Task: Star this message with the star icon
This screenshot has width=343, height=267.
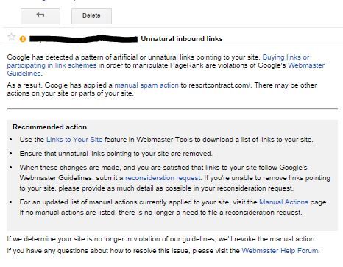Action: 11,37
